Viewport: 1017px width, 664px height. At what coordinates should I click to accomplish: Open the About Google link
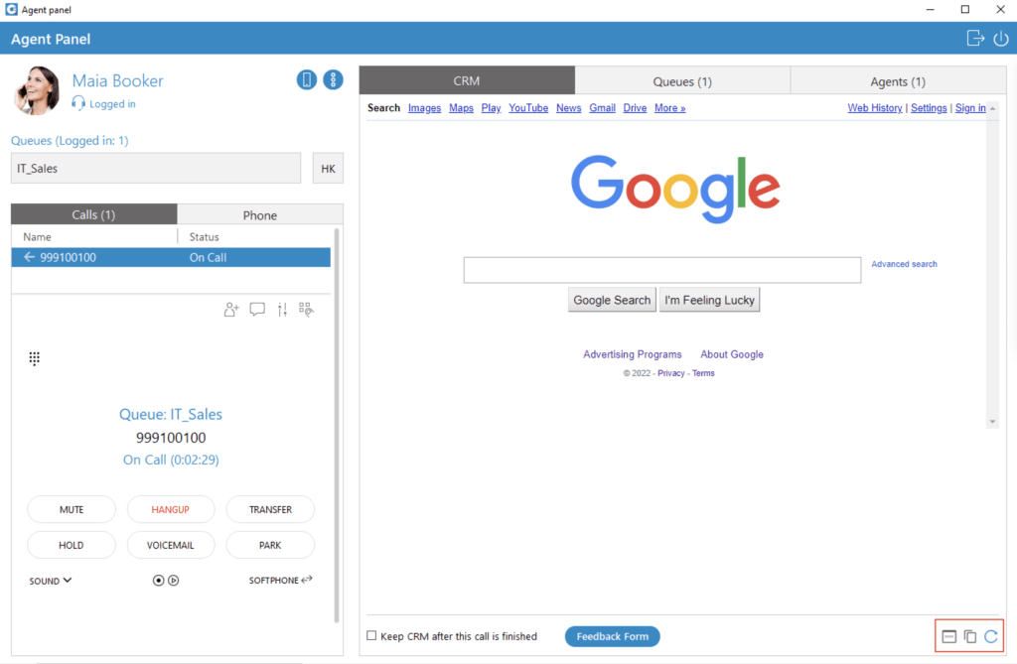point(732,354)
